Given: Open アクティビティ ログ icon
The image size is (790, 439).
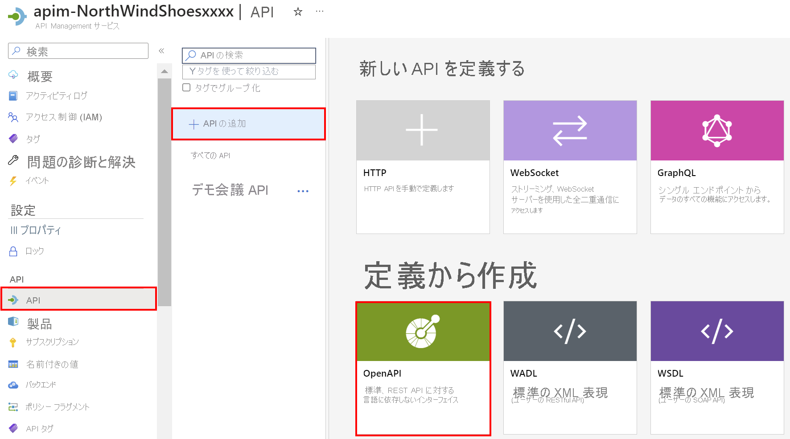Looking at the screenshot, I should 13,96.
